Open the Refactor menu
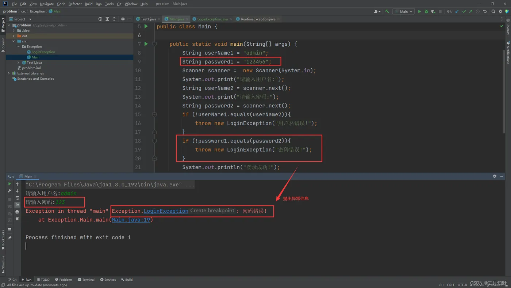This screenshot has height=288, width=511. click(x=75, y=4)
